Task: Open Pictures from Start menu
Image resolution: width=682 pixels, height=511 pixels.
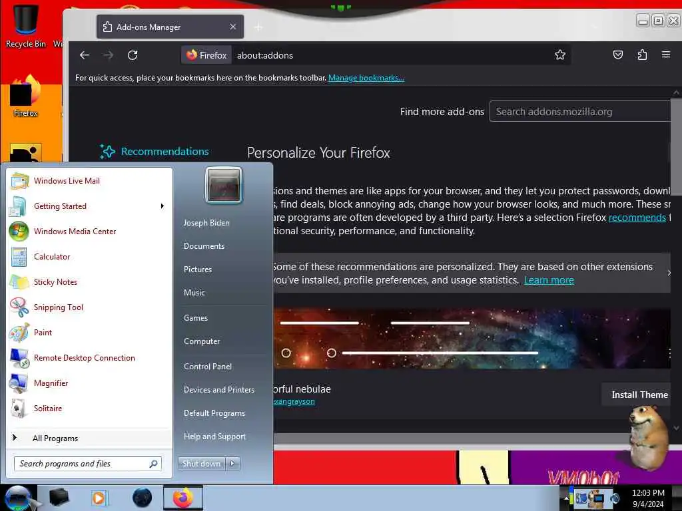Action: (x=197, y=269)
